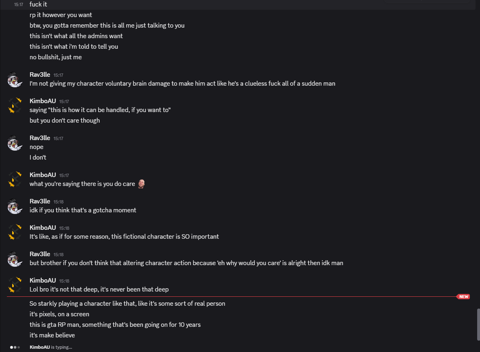The width and height of the screenshot is (480, 352).
Task: Click Rav3lle's avatar next to the "gotcha moment" message
Action: click(15, 206)
